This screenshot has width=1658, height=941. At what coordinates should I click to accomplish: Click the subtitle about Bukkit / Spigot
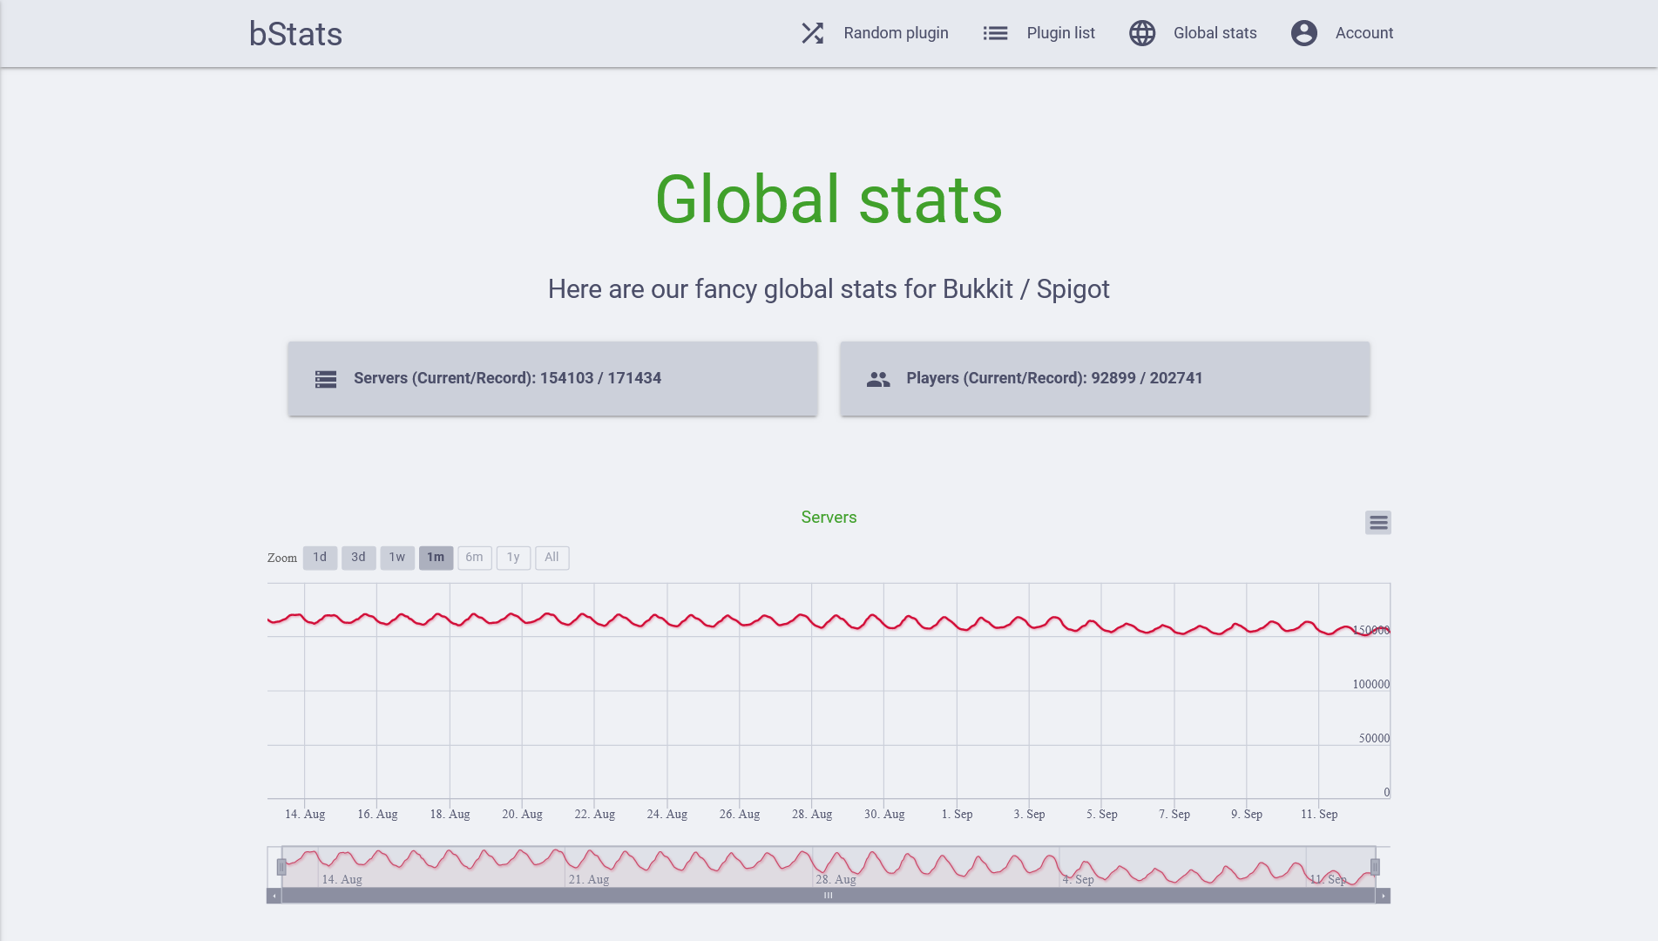click(x=829, y=289)
